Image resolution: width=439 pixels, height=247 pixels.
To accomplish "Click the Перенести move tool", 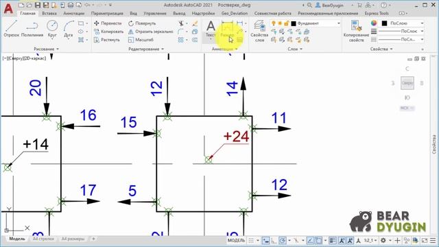I will coord(108,23).
